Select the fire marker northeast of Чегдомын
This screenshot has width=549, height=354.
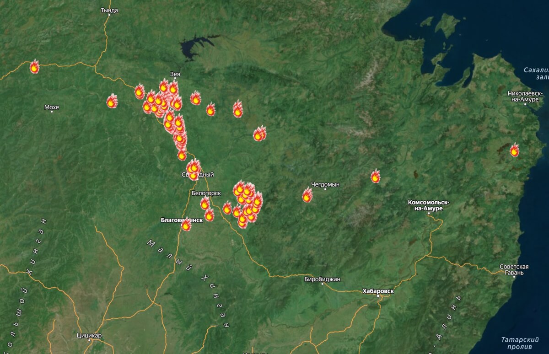coord(375,176)
